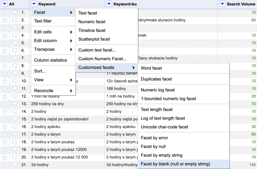This screenshot has height=169, width=257.
Task: Open the Keyword-bu column dropdown
Action: tap(109, 4)
